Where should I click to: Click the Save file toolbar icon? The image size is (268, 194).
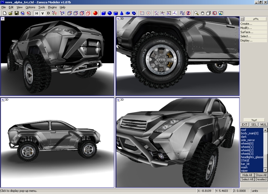coord(16,13)
